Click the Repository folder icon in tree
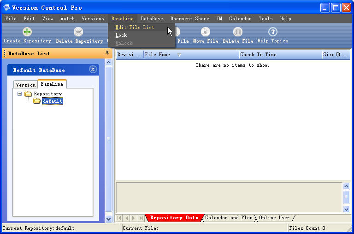This screenshot has height=234, width=354. pos(28,94)
